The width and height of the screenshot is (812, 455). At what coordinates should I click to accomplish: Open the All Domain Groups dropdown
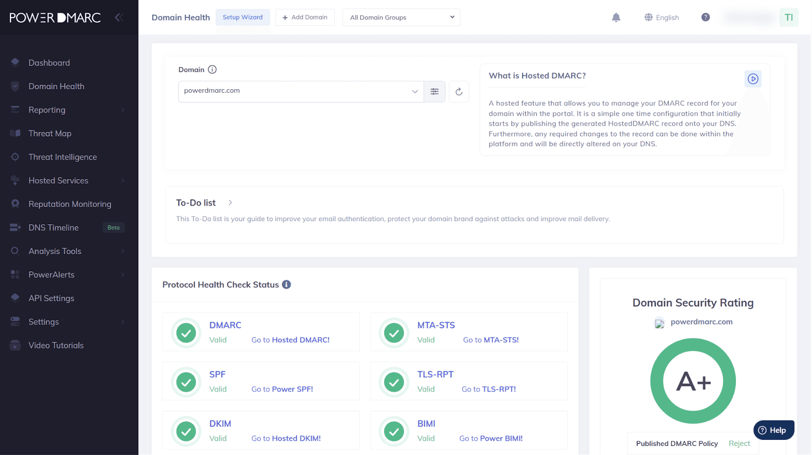pyautogui.click(x=401, y=17)
